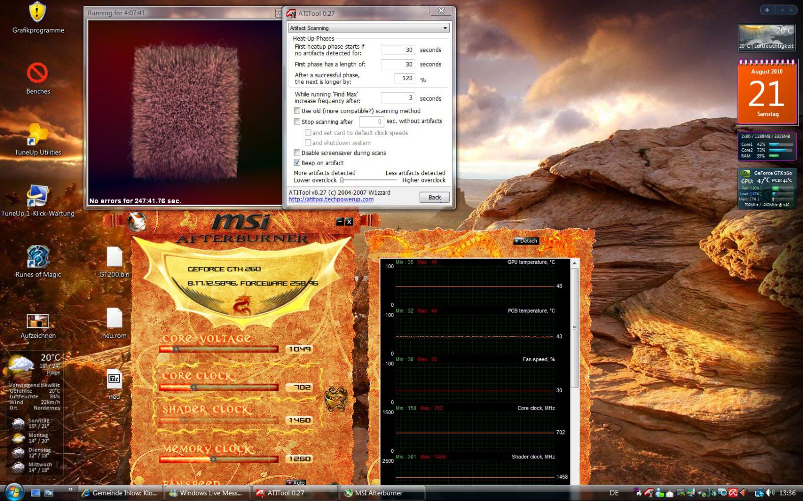Screen dimensions: 803x501
Task: Click the volume speaker tray icon
Action: (x=770, y=492)
